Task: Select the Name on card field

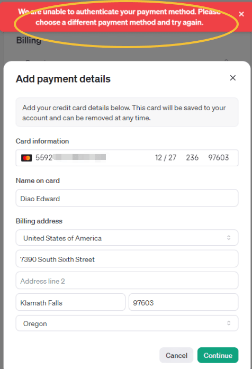Action: click(x=127, y=198)
